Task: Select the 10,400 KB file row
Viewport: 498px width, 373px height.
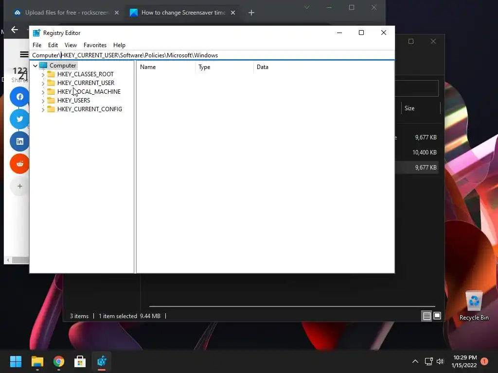Action: tap(417, 152)
